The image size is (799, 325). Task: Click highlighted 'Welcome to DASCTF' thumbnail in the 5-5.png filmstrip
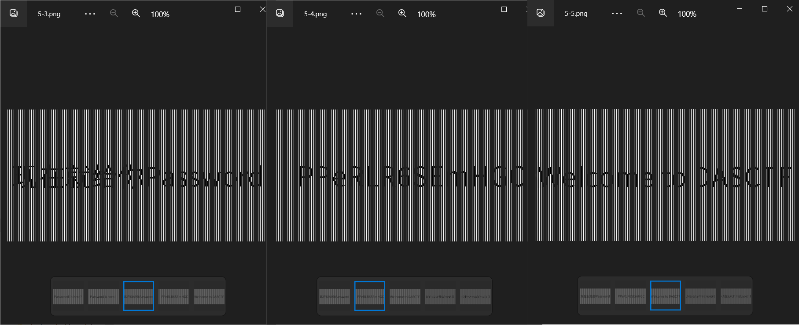(666, 296)
